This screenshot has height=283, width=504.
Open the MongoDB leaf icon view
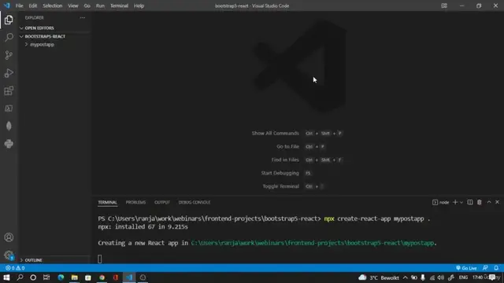tap(9, 126)
